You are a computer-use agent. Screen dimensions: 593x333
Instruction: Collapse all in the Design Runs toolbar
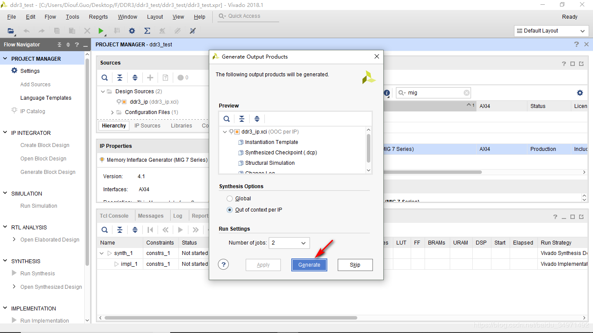click(x=120, y=230)
